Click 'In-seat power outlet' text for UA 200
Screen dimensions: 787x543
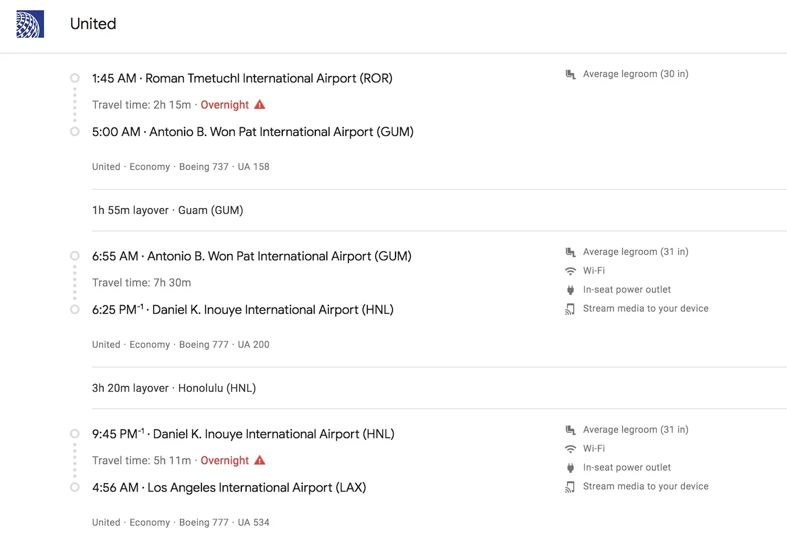(627, 290)
